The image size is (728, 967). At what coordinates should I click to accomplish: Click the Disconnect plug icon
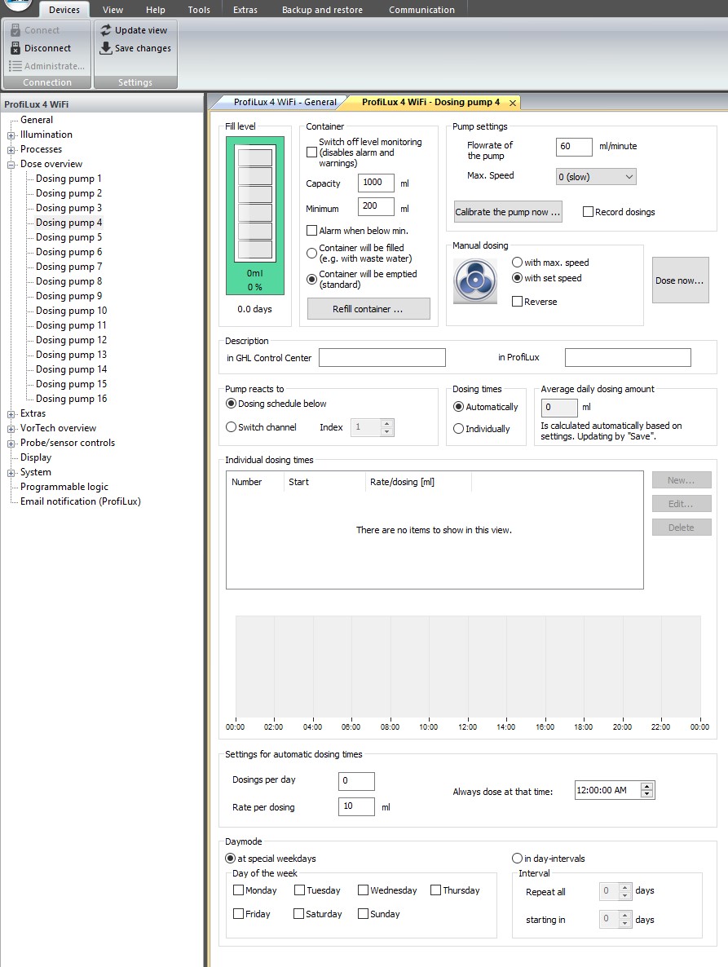pos(15,48)
